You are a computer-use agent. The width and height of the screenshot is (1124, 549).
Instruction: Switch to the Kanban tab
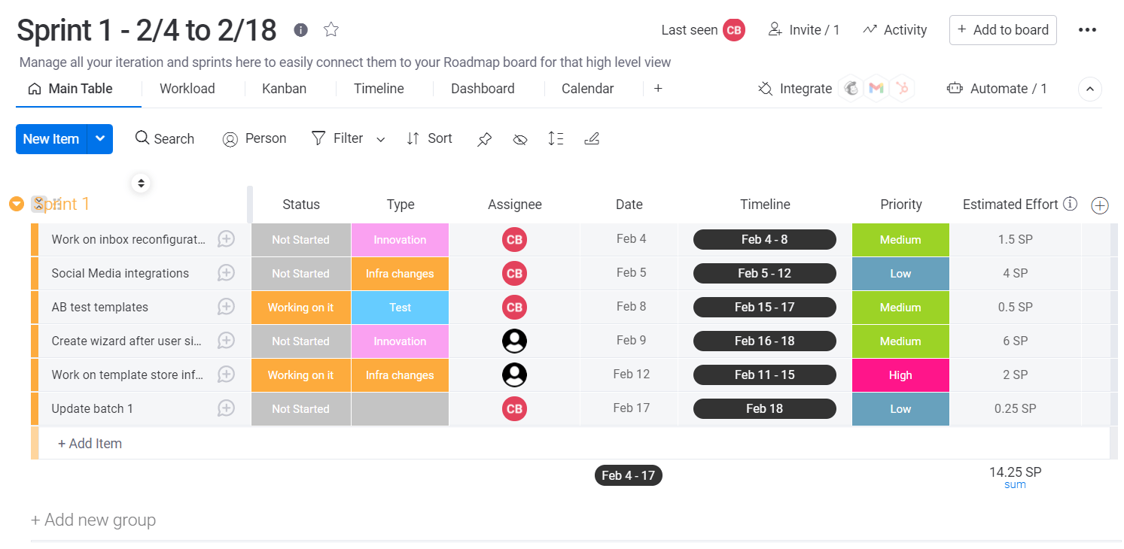pos(284,88)
